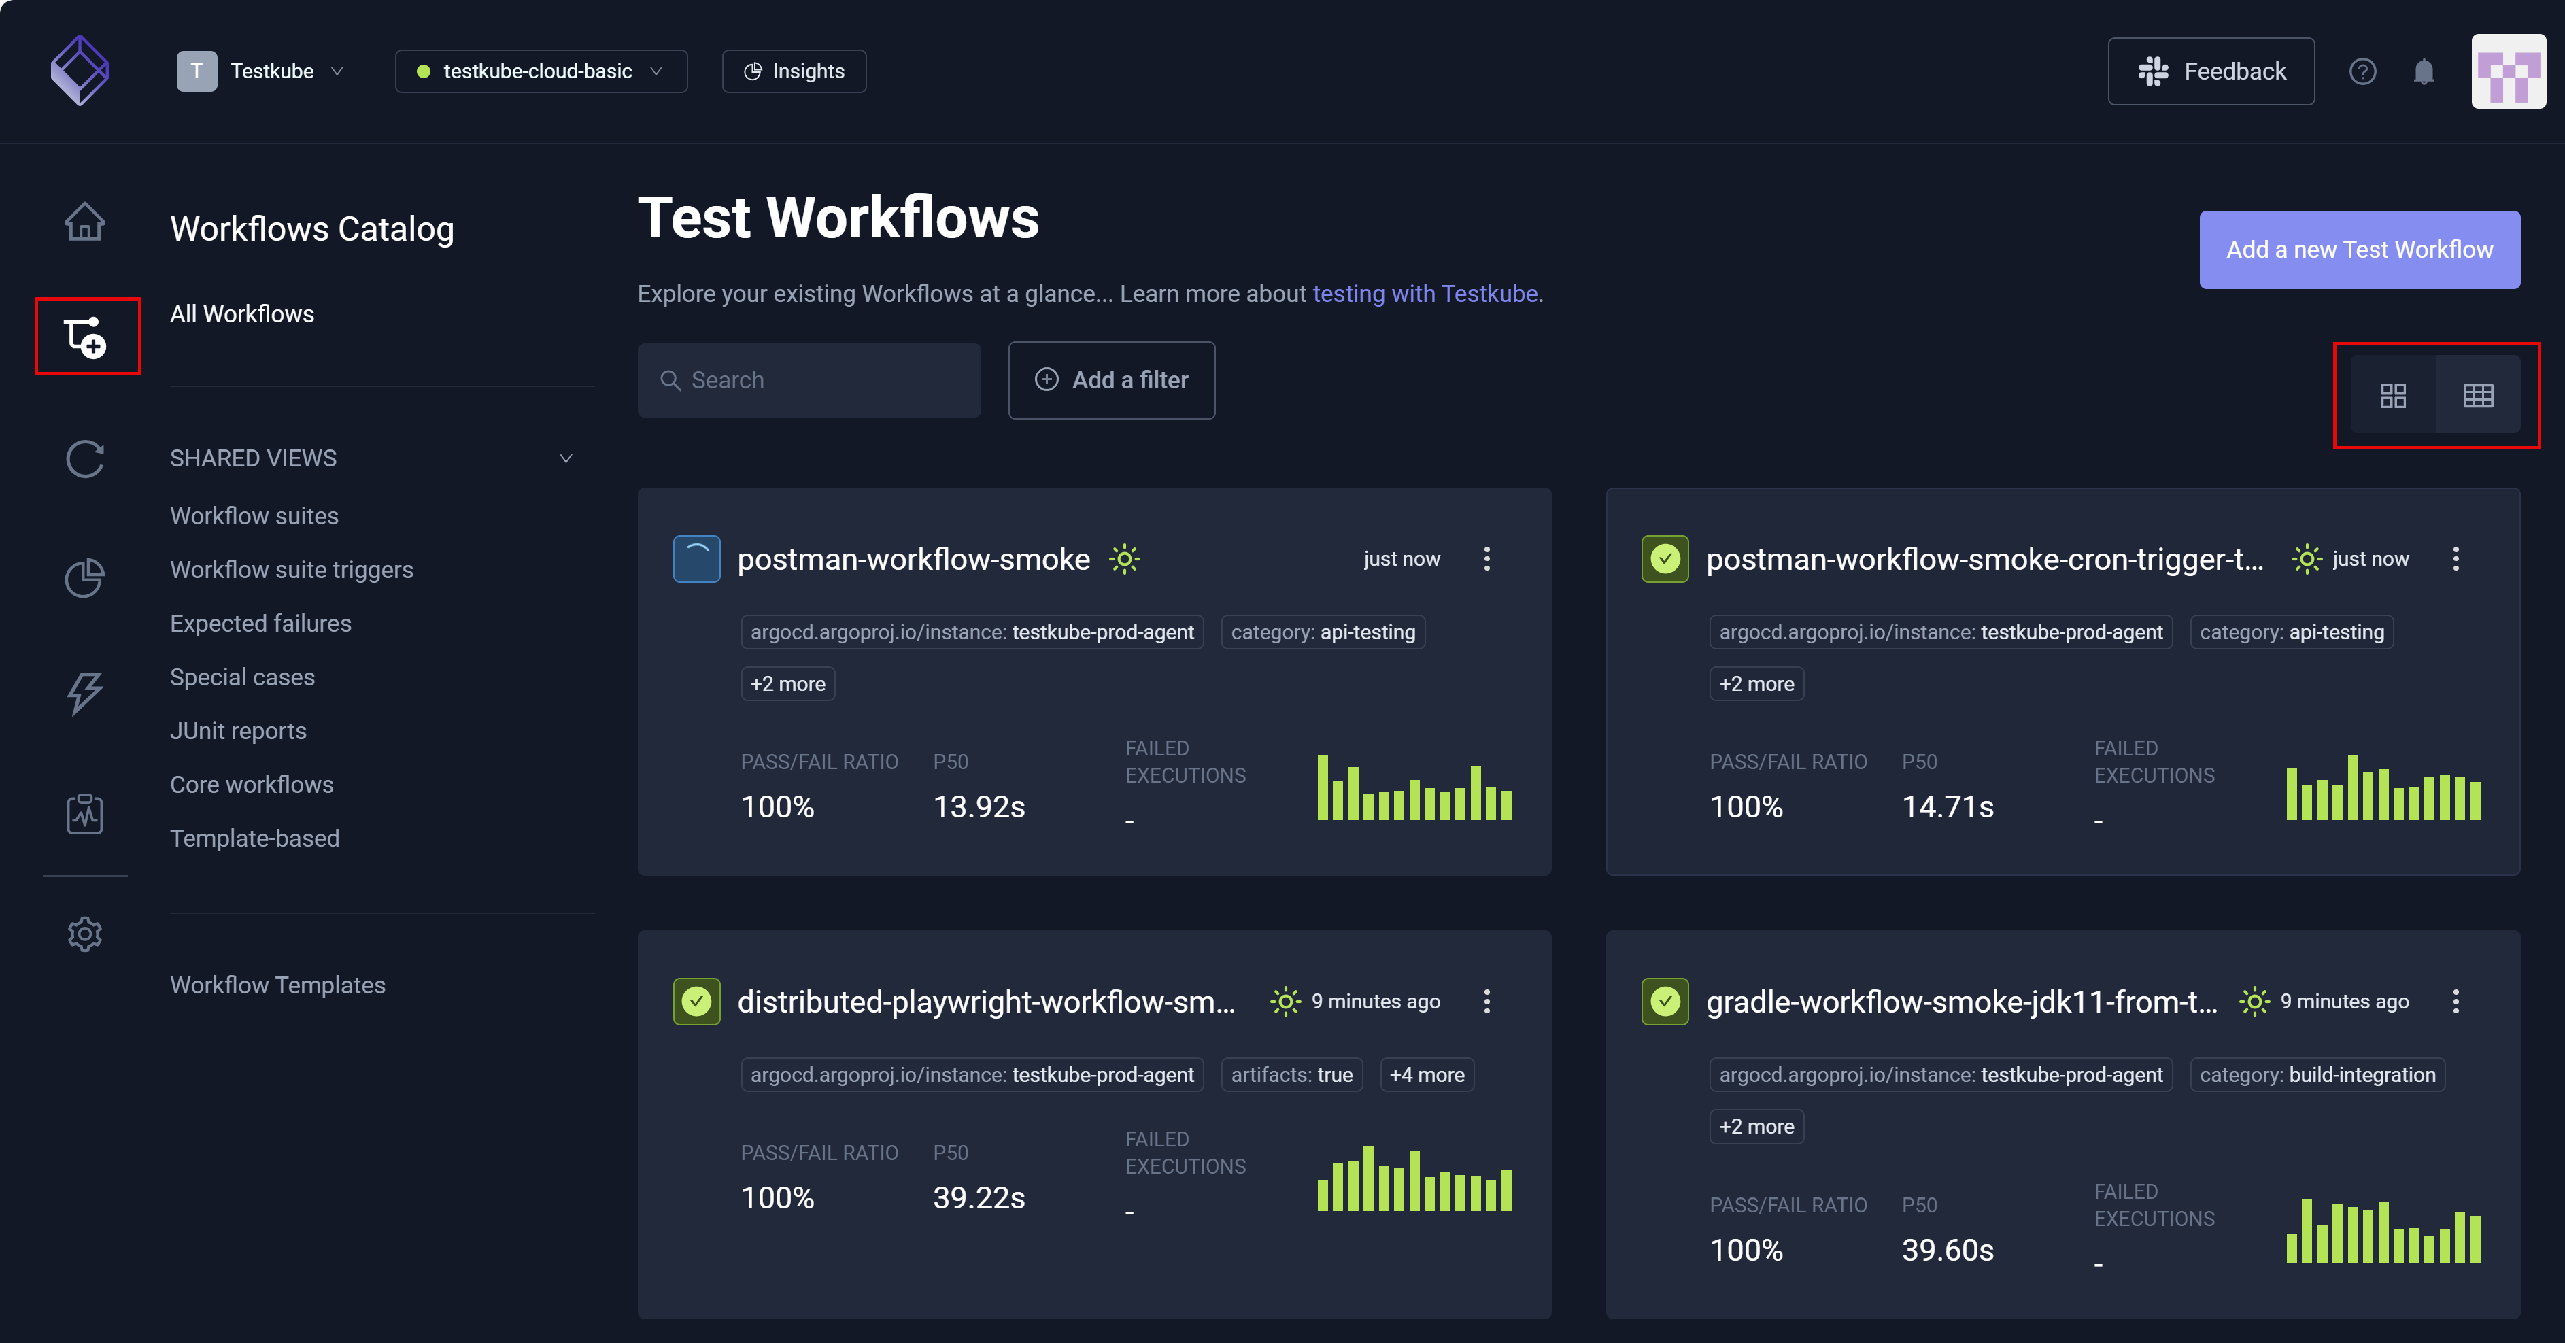Open the notifications bell
The image size is (2565, 1343).
[2424, 71]
